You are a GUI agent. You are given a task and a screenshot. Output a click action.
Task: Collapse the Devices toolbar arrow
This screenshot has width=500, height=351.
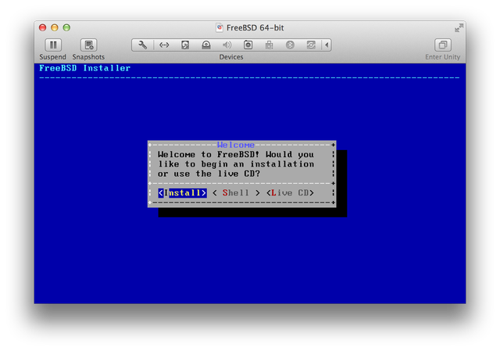point(327,45)
